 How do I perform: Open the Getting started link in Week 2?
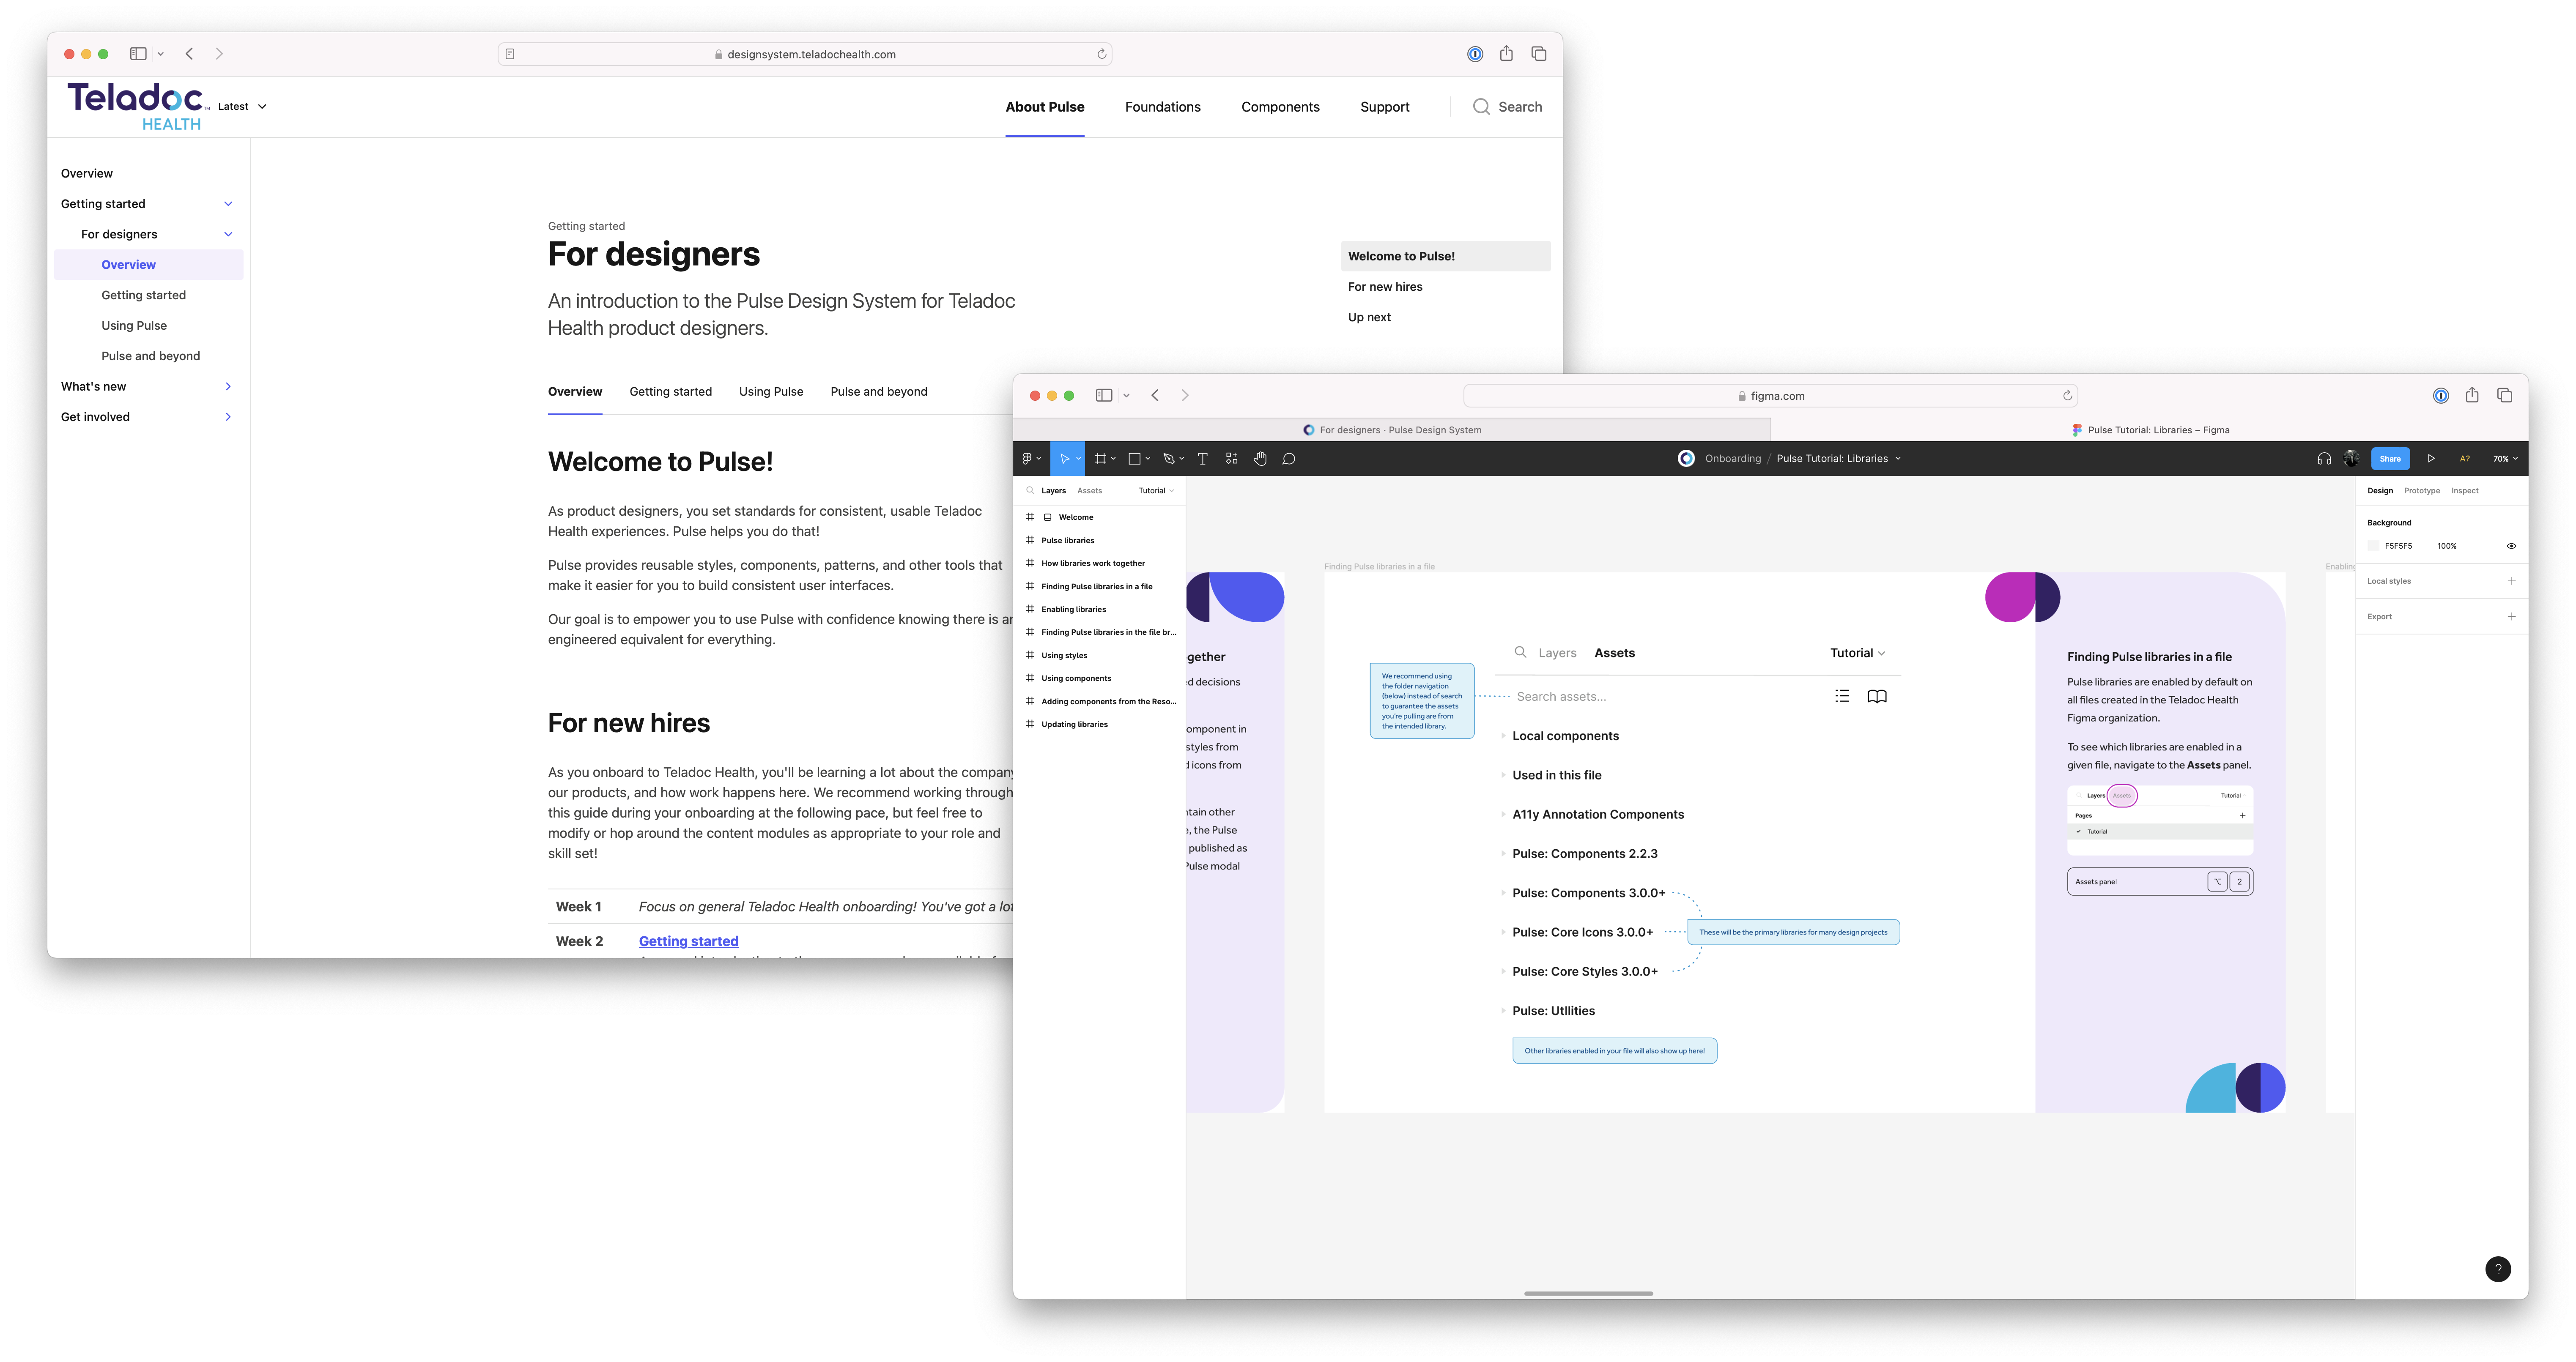tap(688, 941)
